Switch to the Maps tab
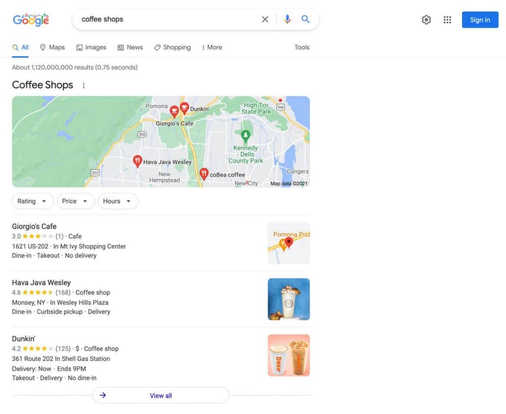The height and width of the screenshot is (414, 506). tap(52, 47)
